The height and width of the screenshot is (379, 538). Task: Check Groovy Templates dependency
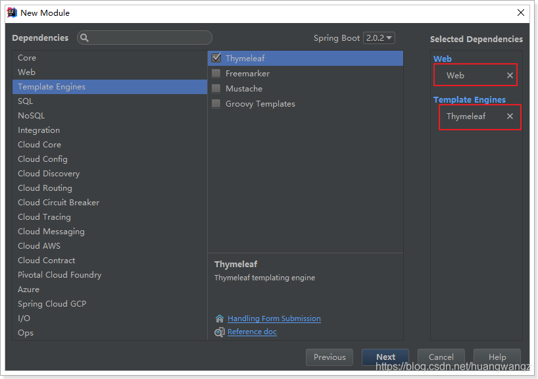(216, 103)
